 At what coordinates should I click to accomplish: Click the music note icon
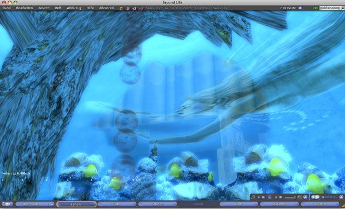[253, 197]
